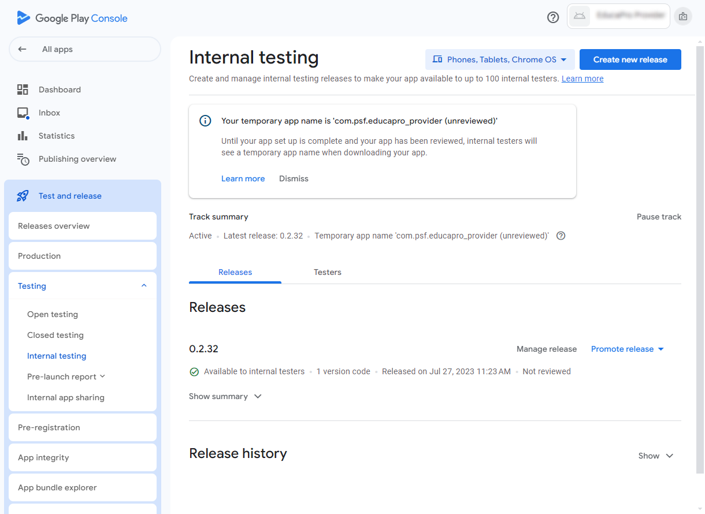Open Pre-registration page
Viewport: 705px width, 514px height.
pyautogui.click(x=83, y=427)
